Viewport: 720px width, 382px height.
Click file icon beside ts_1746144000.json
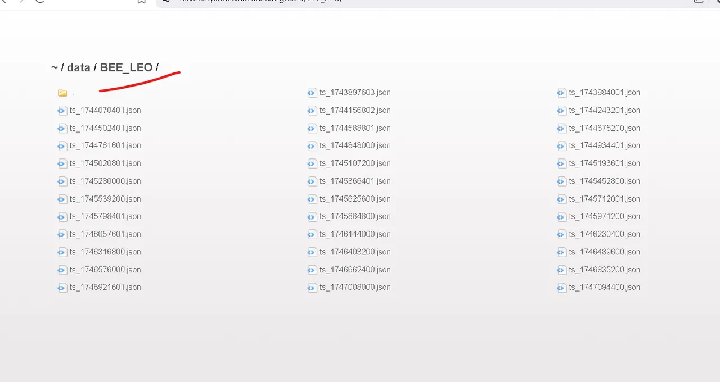[312, 235]
